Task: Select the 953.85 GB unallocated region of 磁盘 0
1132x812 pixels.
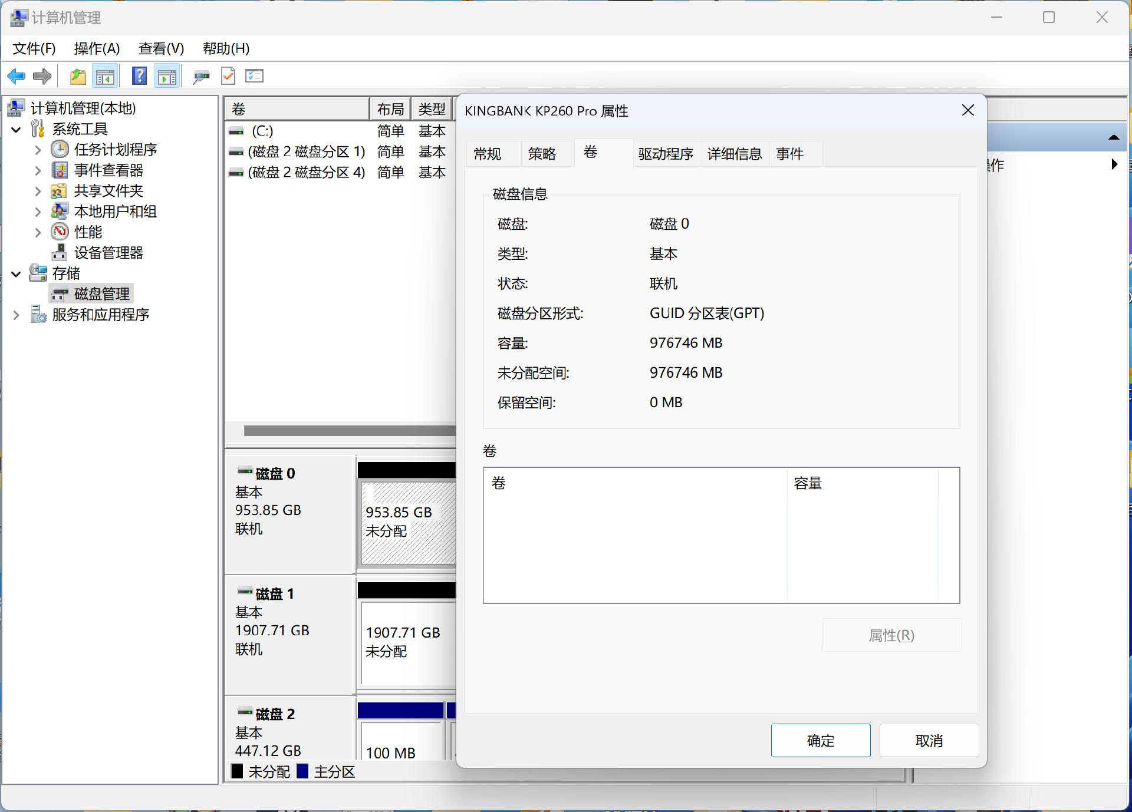Action: pyautogui.click(x=407, y=521)
